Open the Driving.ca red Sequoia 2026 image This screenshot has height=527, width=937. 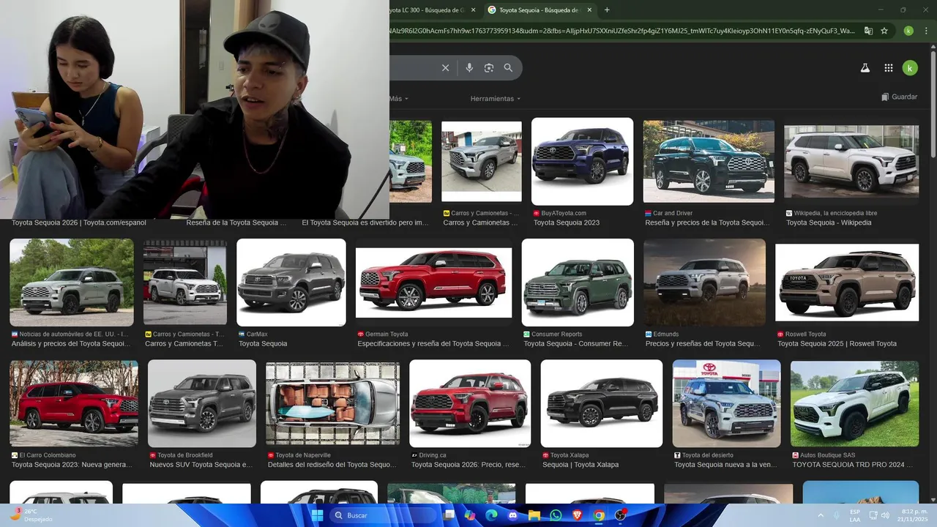click(470, 403)
